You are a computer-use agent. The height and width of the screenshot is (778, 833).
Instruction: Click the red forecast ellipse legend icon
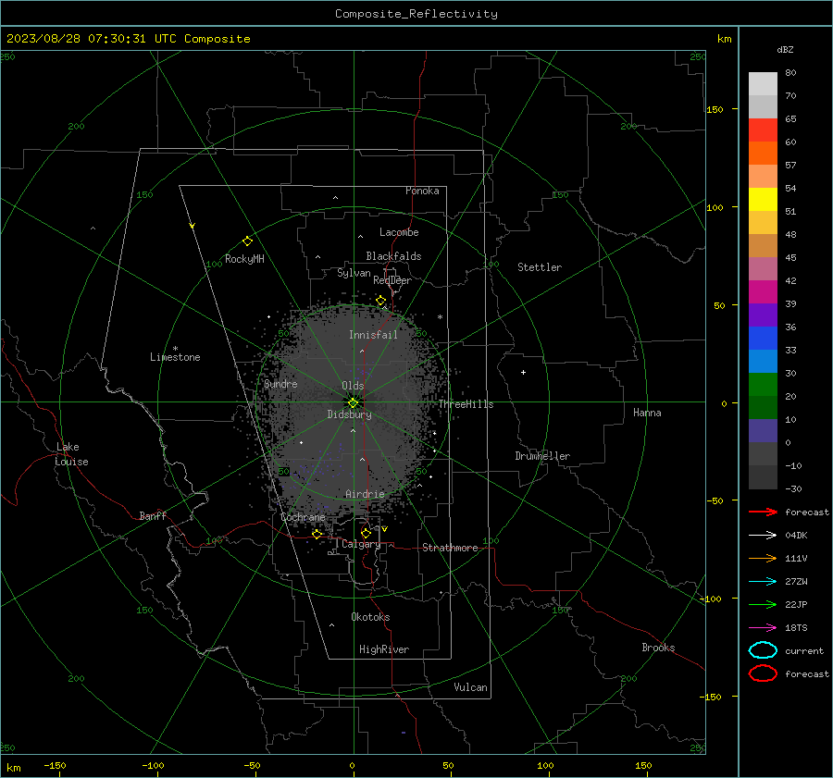[x=763, y=673]
